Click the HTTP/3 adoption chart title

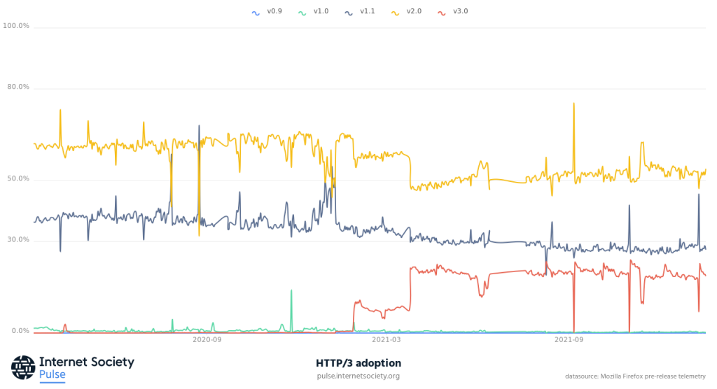[x=358, y=362]
